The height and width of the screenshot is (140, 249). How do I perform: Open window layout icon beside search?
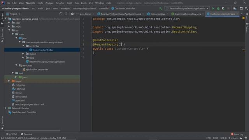[241, 9]
